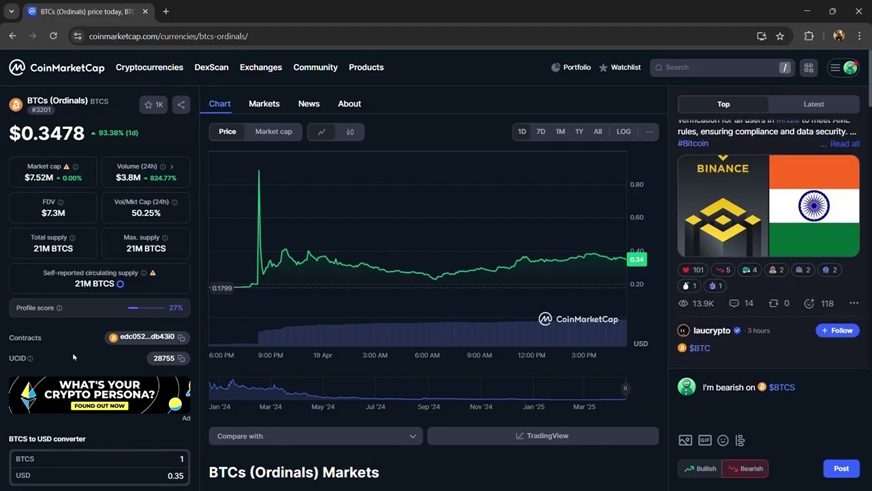Add poll icon in post composer
The height and width of the screenshot is (491, 872).
(x=741, y=441)
